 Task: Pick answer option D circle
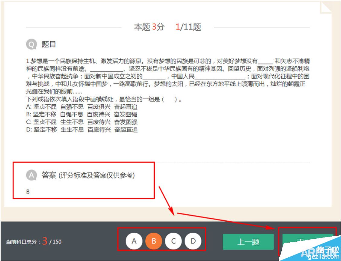[x=193, y=241]
